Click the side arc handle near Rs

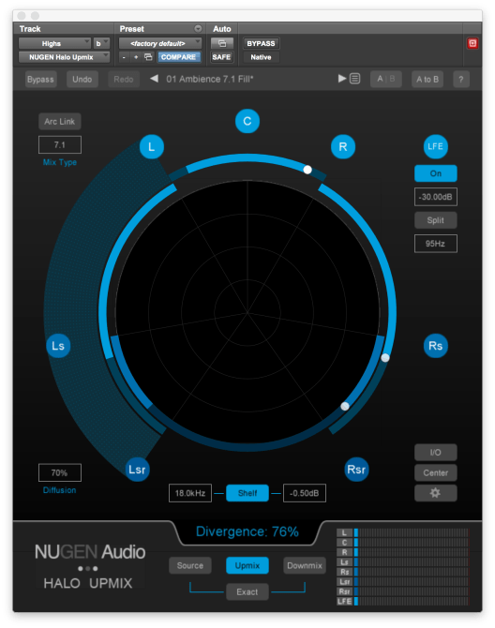point(385,358)
